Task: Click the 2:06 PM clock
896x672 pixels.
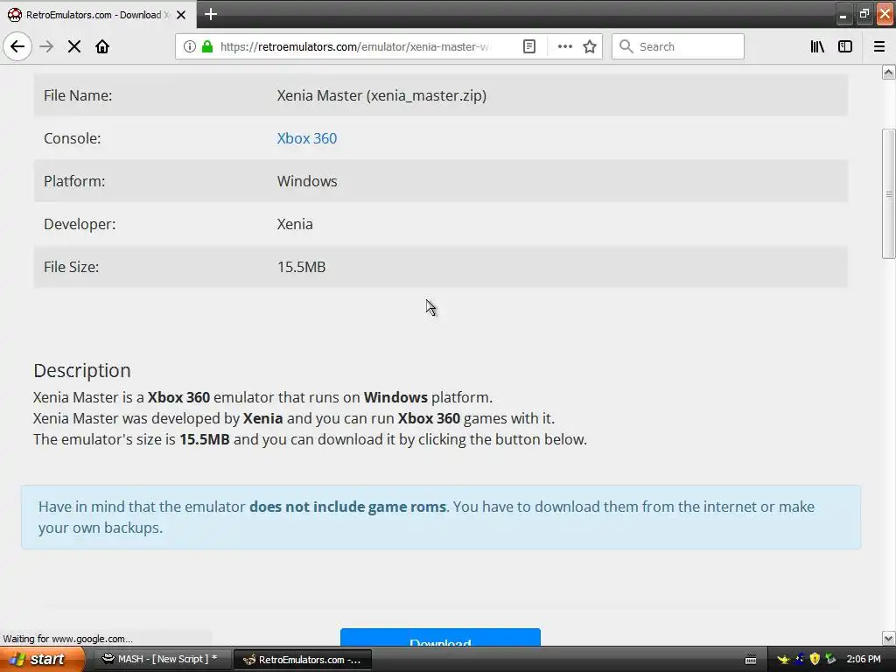Action: [864, 659]
